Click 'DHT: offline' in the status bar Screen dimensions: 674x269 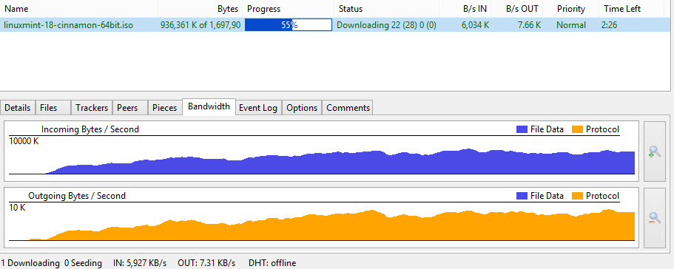272,263
